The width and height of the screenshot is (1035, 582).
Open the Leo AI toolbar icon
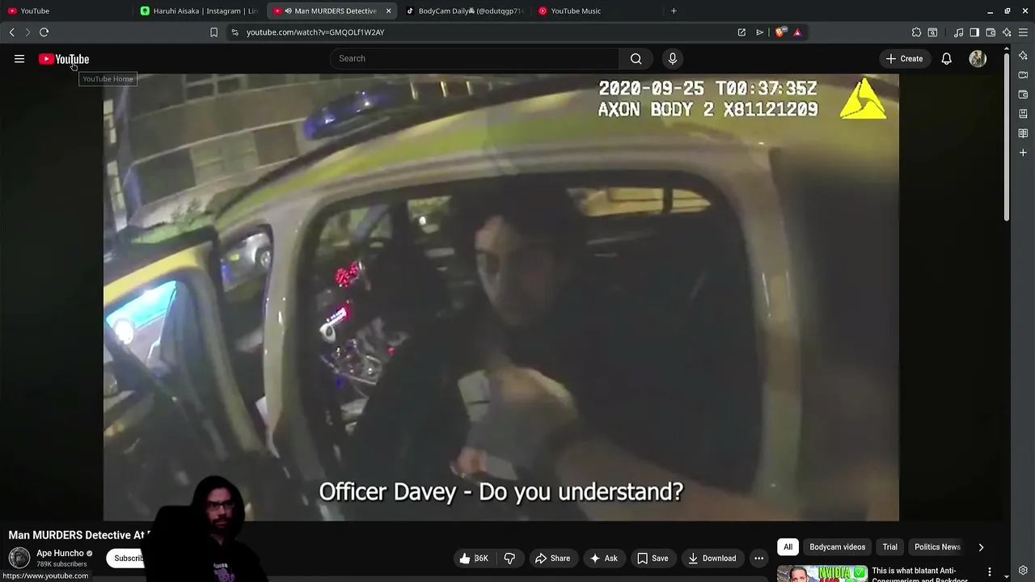pyautogui.click(x=1007, y=32)
